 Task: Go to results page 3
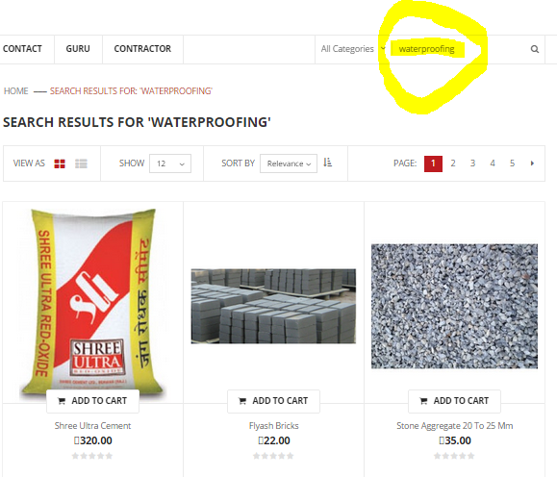pyautogui.click(x=472, y=163)
